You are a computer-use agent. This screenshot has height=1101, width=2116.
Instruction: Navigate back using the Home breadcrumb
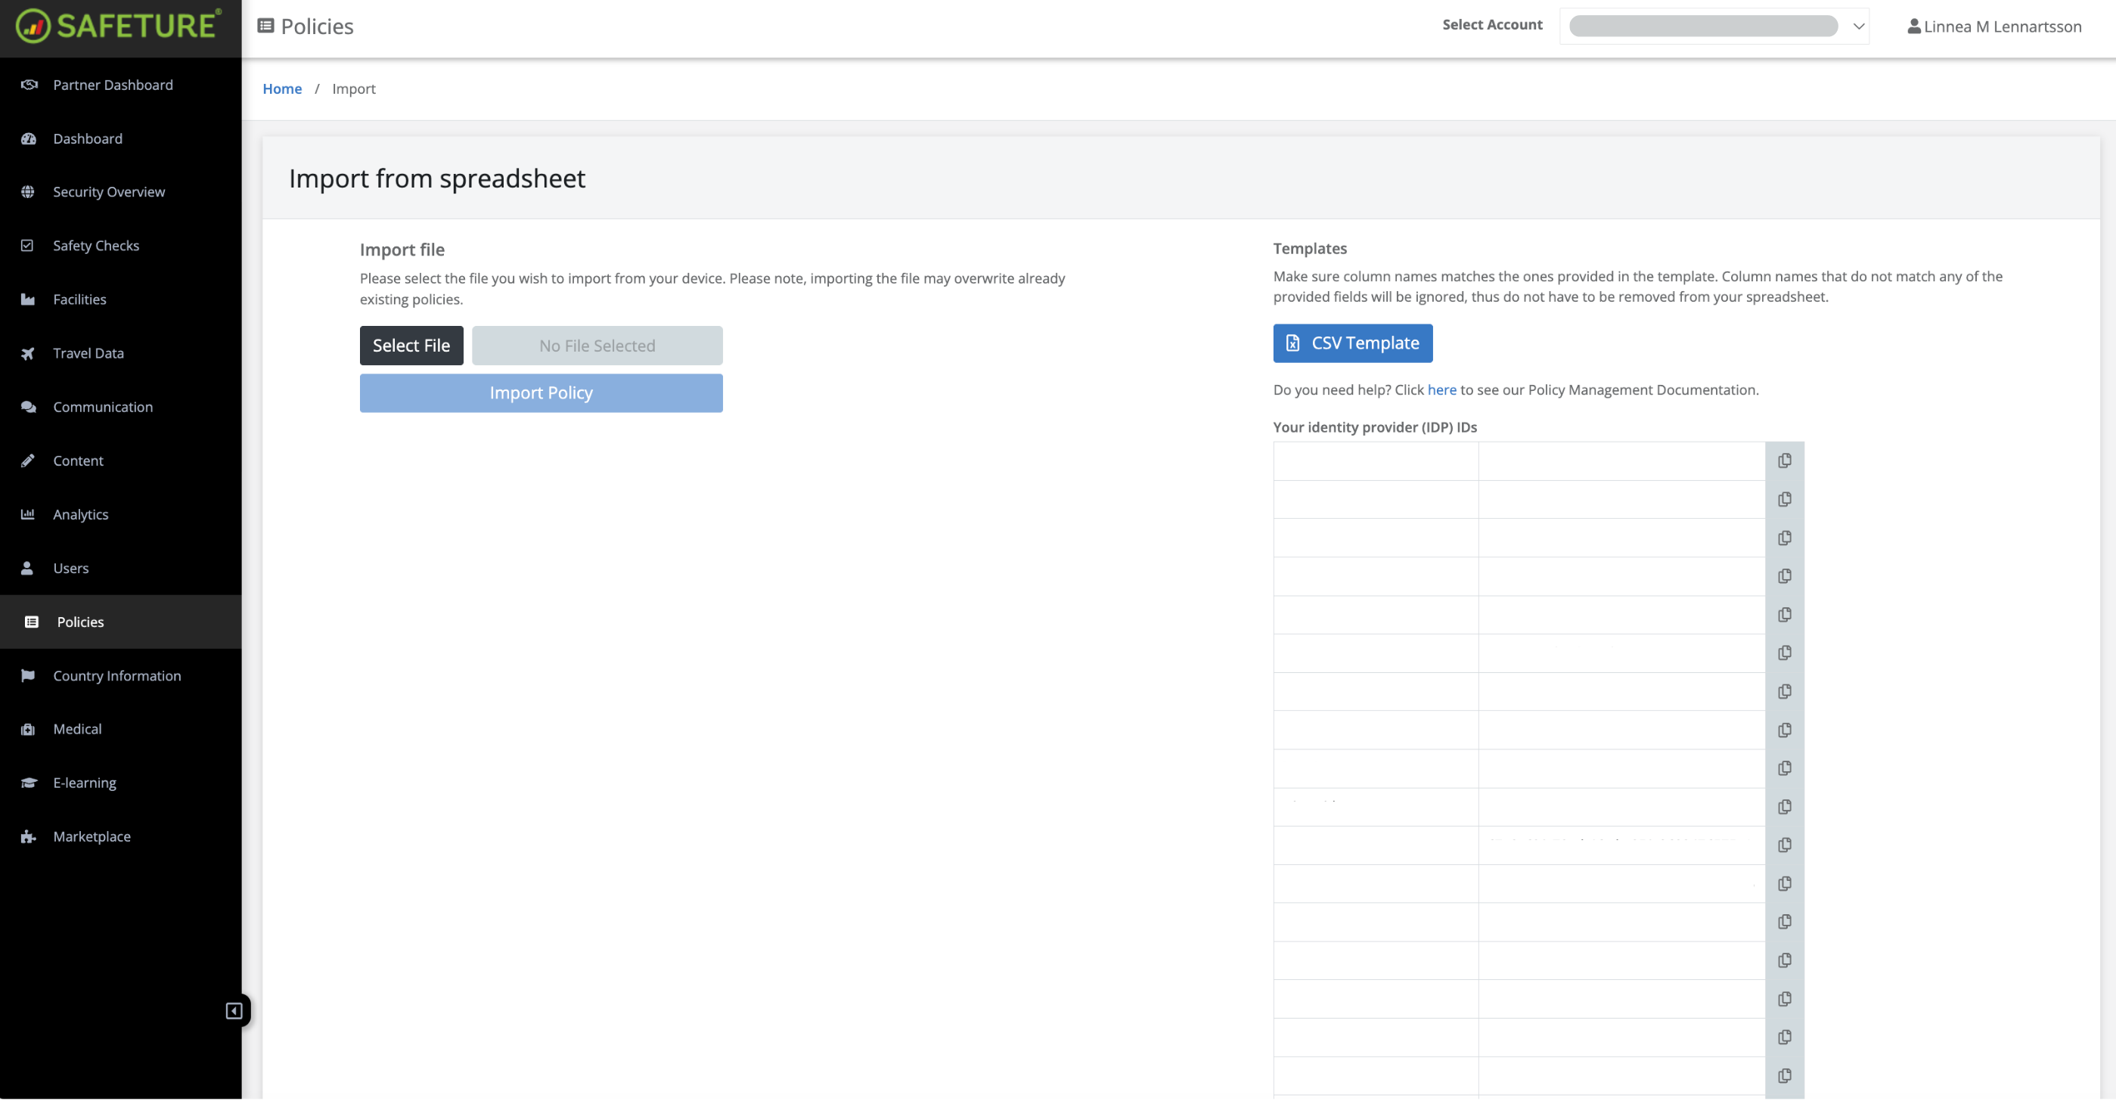pyautogui.click(x=283, y=88)
